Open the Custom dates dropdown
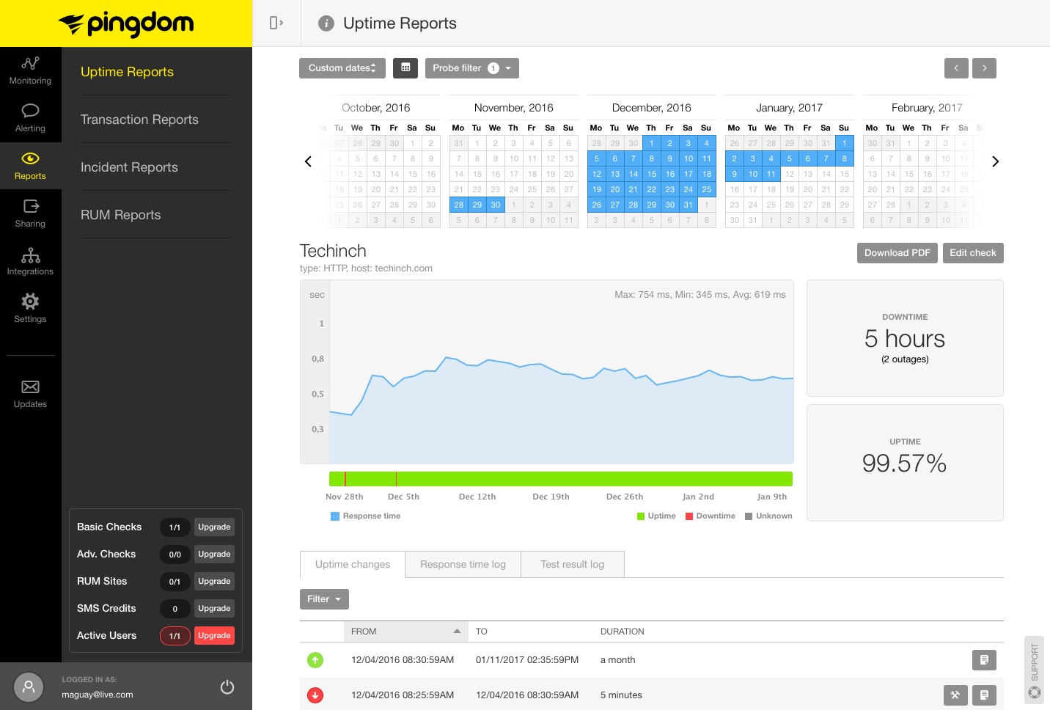The image size is (1050, 710). point(342,68)
